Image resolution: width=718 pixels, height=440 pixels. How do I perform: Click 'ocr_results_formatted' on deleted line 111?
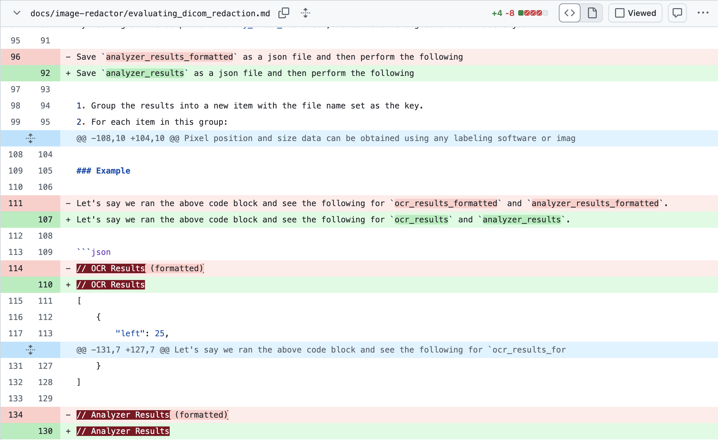[446, 203]
